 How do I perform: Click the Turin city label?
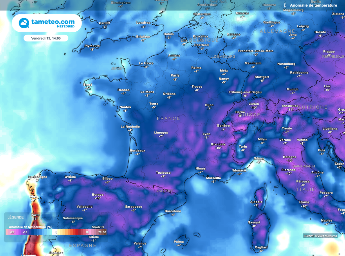(243, 146)
